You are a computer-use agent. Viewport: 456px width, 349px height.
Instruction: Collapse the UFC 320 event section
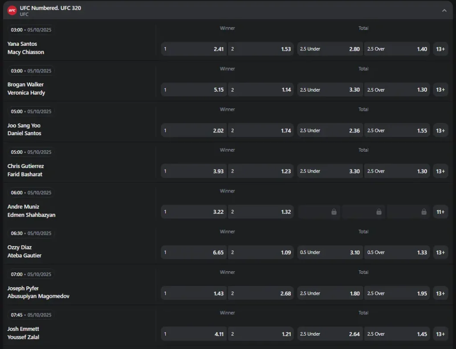click(x=444, y=11)
